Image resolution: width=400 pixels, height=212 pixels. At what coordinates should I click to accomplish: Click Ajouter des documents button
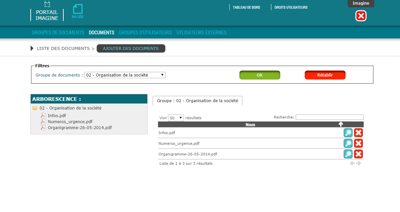[131, 49]
